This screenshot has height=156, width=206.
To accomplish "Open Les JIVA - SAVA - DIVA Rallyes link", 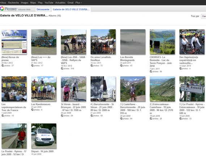I will tap(73, 60).
